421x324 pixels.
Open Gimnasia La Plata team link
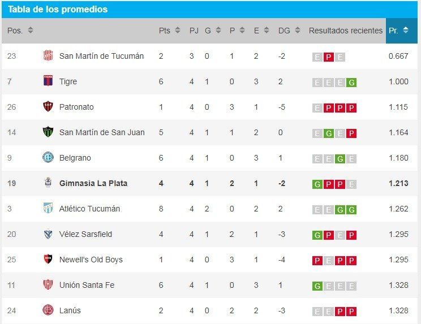[93, 183]
